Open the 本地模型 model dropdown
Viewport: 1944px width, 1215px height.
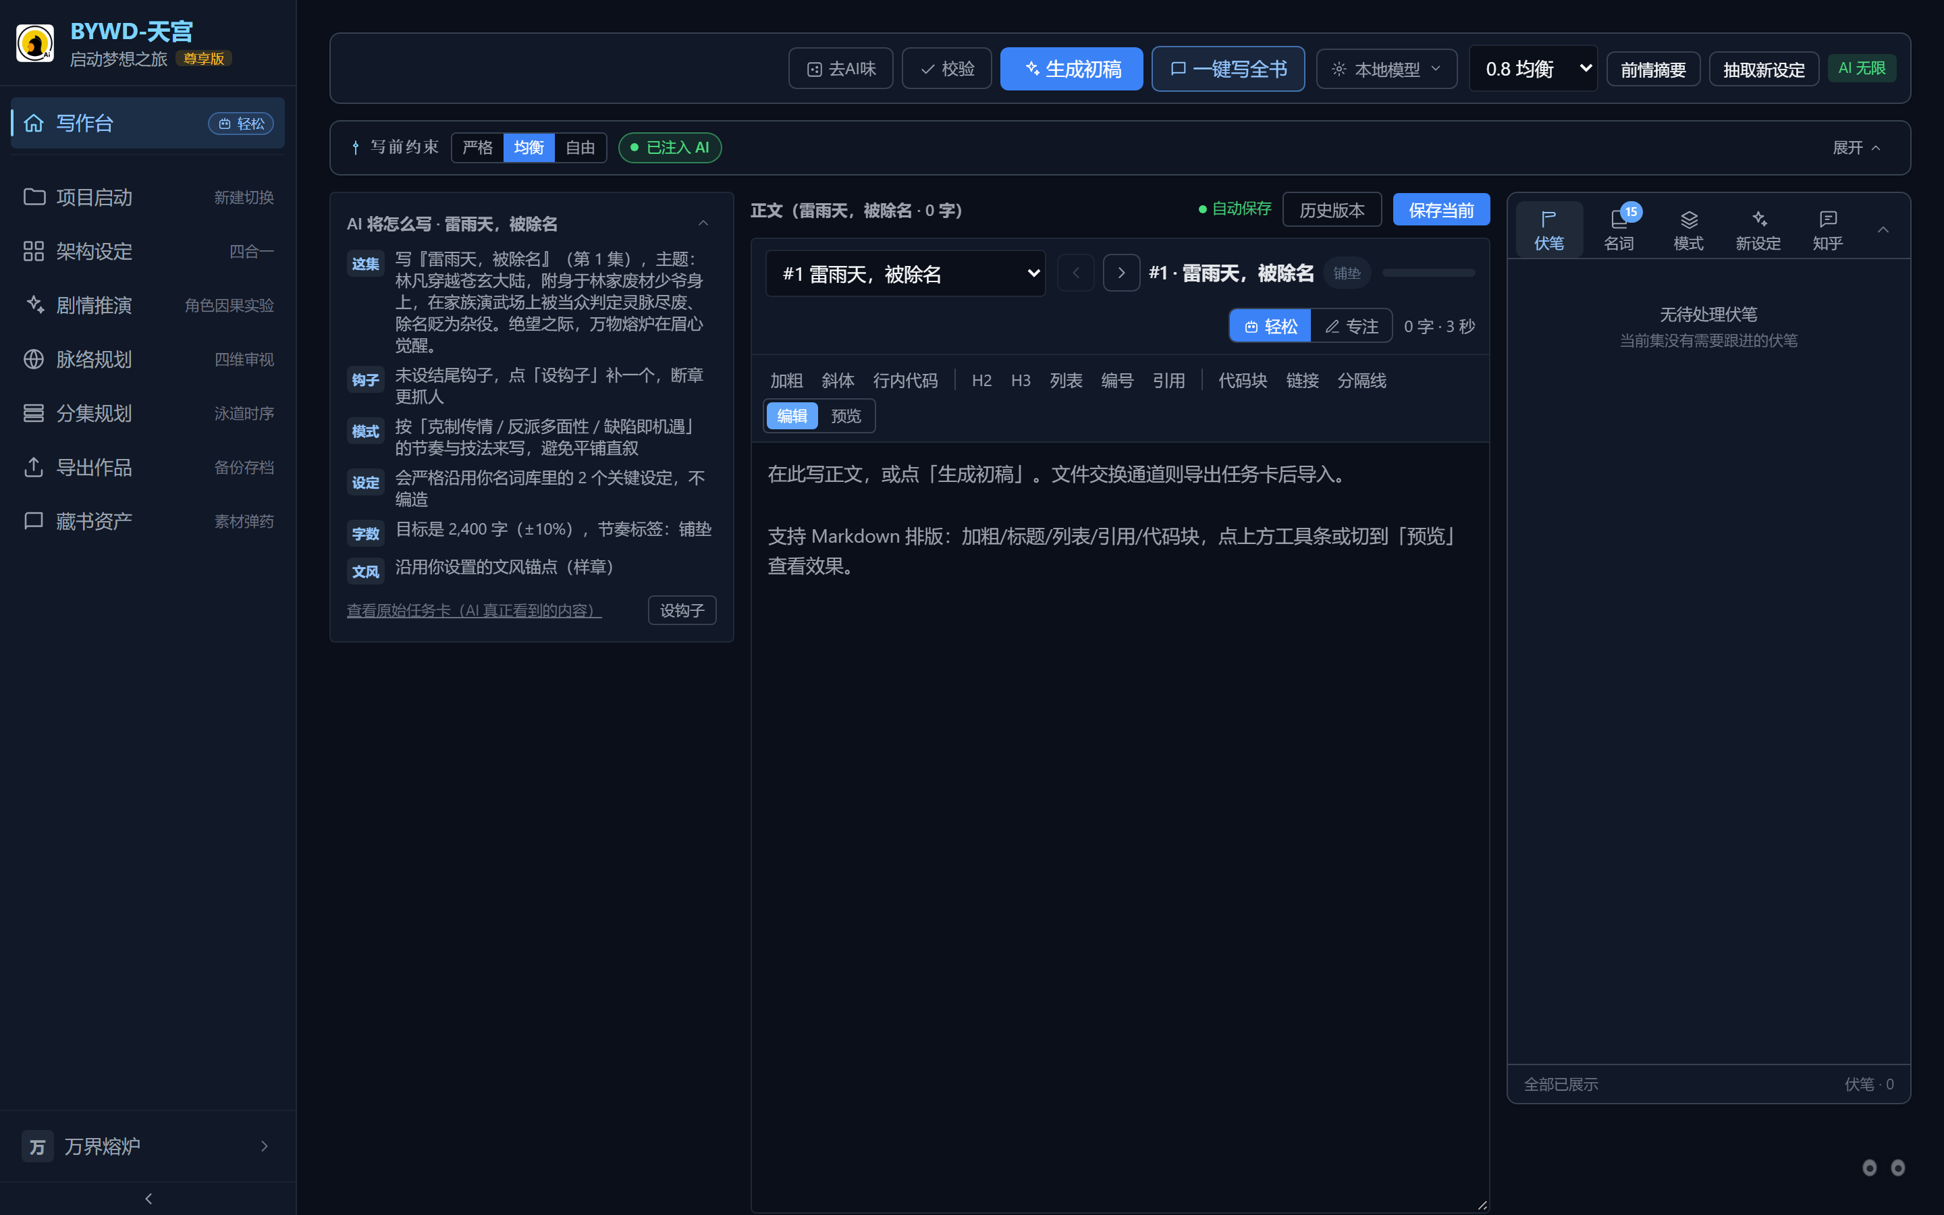(1386, 69)
